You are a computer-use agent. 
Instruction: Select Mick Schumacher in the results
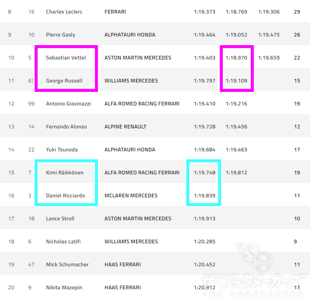point(67,265)
